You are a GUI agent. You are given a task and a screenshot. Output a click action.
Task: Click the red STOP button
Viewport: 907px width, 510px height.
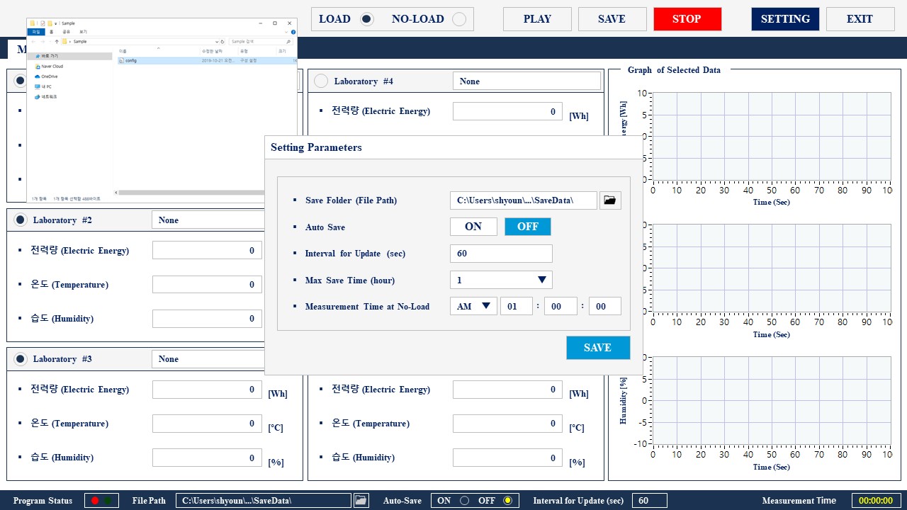click(x=687, y=19)
